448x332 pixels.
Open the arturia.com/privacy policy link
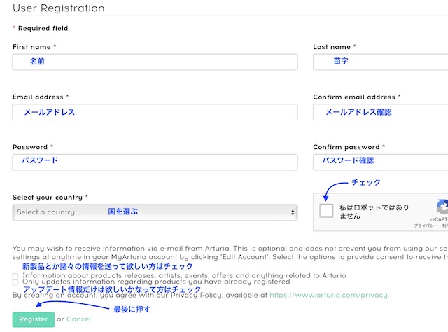pos(329,296)
